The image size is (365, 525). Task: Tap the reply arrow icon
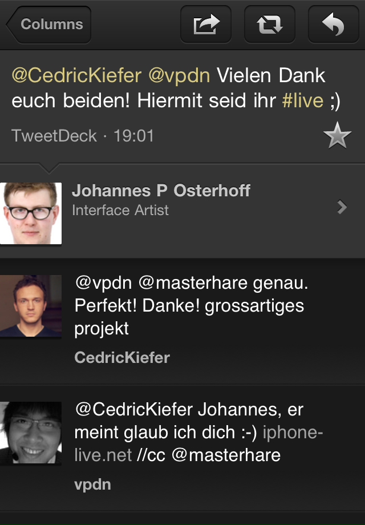pyautogui.click(x=333, y=25)
